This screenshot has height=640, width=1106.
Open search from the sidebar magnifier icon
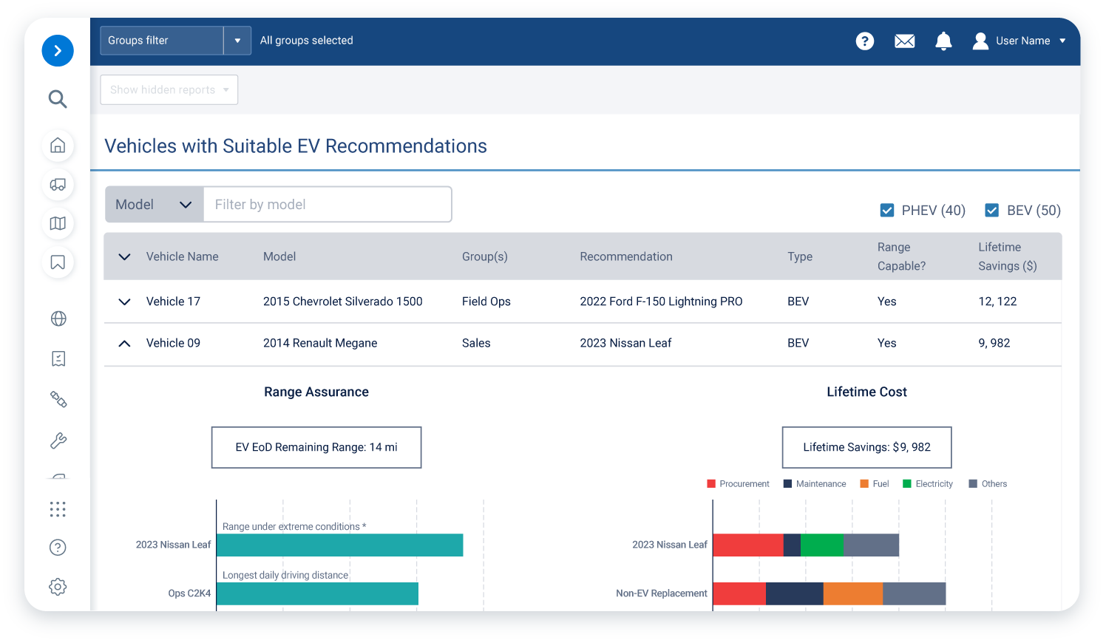[58, 99]
